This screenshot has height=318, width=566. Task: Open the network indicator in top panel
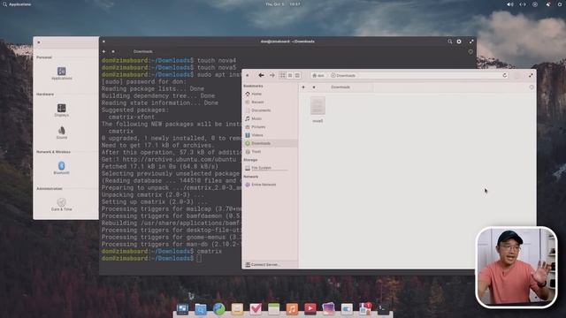tap(523, 4)
